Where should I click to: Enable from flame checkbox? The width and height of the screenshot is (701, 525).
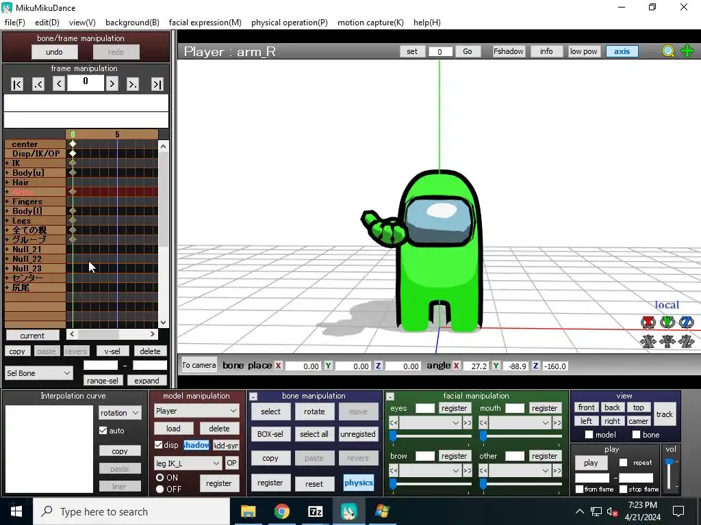click(x=579, y=489)
